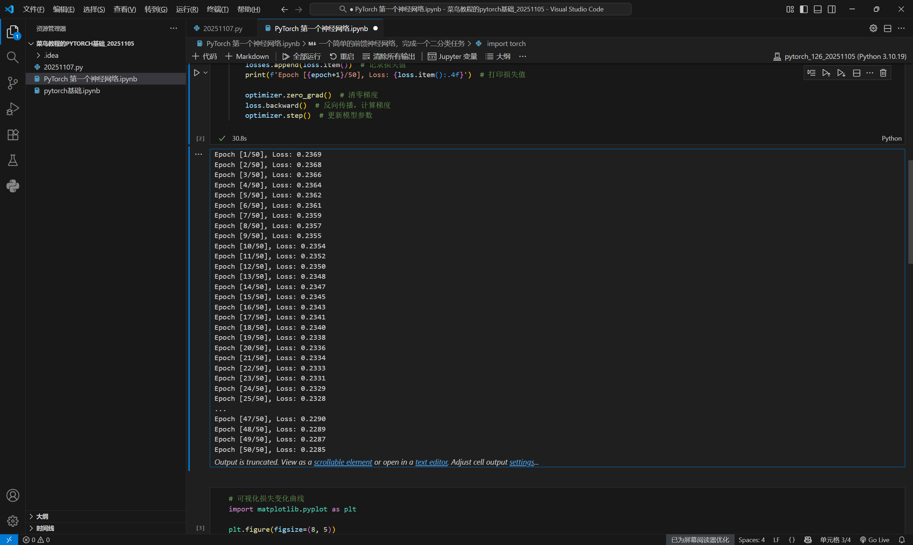
Task: Open explorer views and more actions ellipsis
Action: tap(173, 28)
